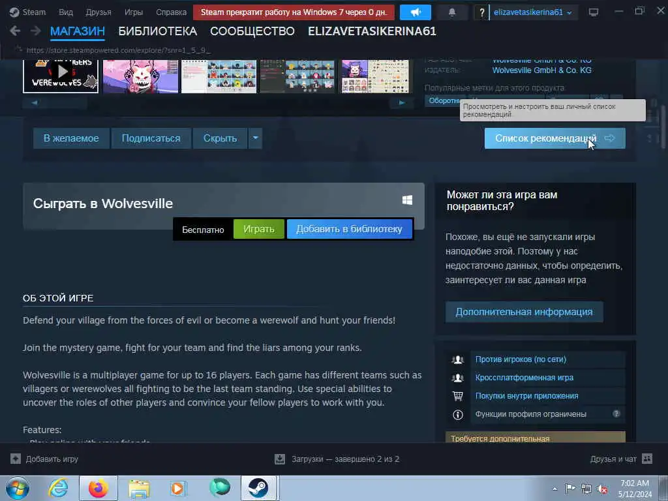Expand the dropdown arrow next to Скрыть
Image resolution: width=668 pixels, height=501 pixels.
[255, 138]
